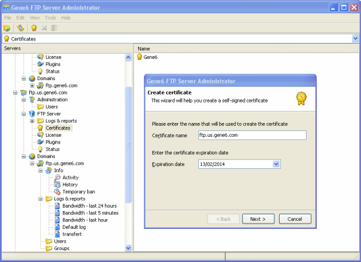
Task: Select Users under Administration
Action: click(52, 107)
